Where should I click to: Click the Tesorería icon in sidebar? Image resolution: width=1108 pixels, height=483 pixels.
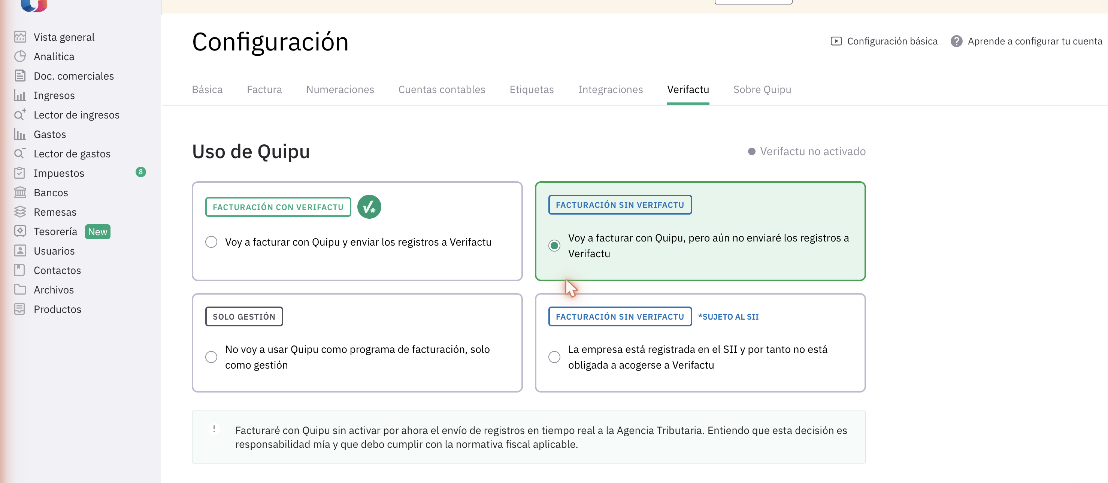[20, 231]
